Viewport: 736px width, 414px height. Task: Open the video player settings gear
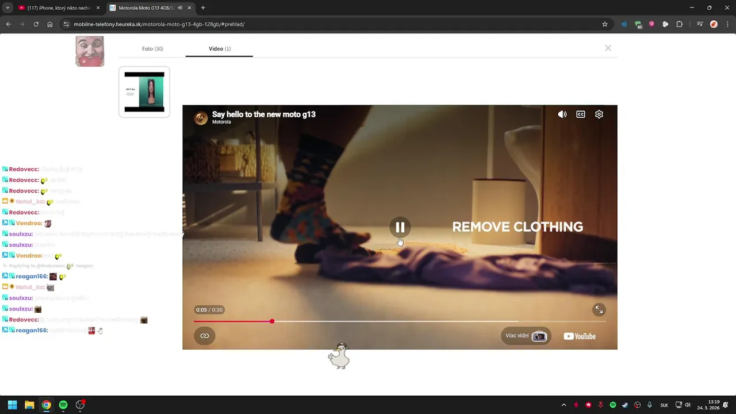599,114
